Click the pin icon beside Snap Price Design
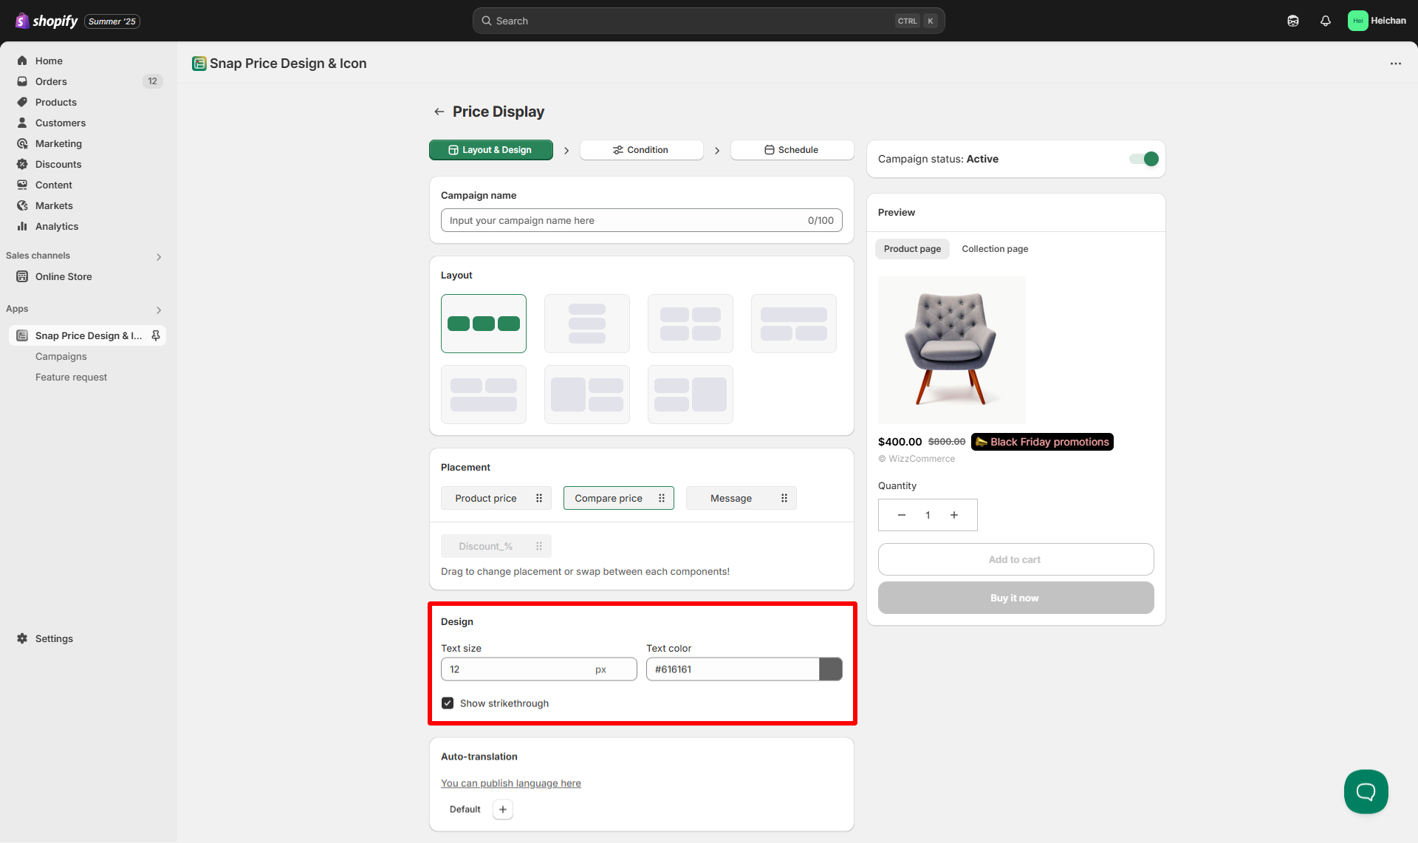Viewport: 1418px width, 843px height. click(156, 335)
